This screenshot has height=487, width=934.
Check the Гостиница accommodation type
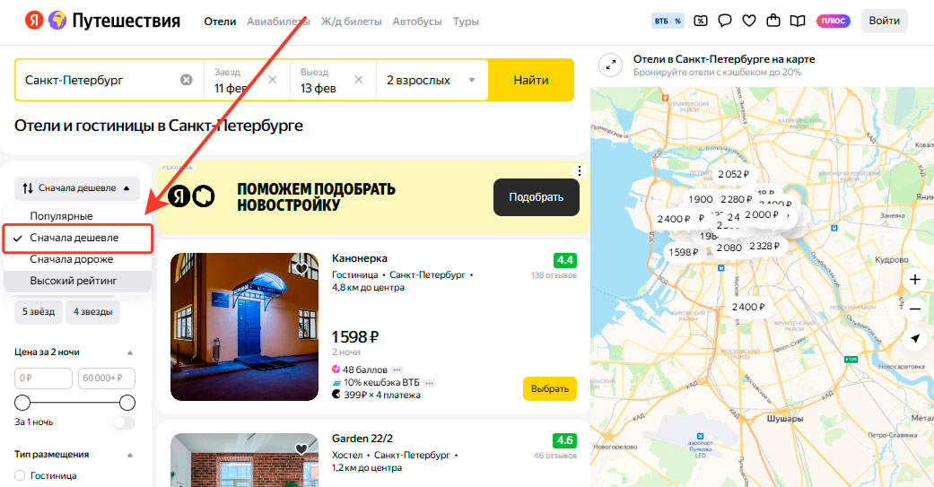(x=20, y=475)
